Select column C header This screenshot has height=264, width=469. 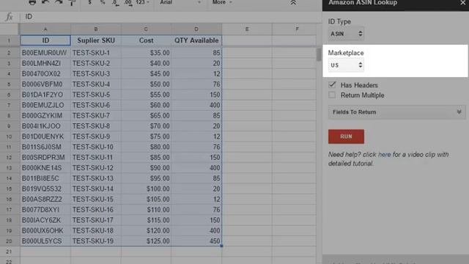[146, 29]
